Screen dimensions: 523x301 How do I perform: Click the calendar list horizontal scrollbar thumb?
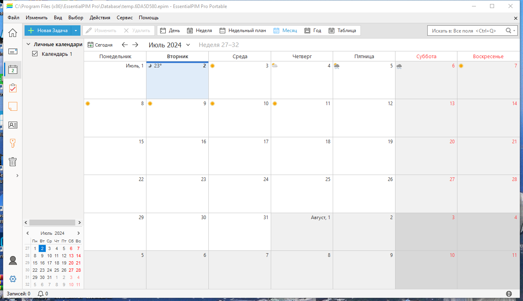[52, 222]
